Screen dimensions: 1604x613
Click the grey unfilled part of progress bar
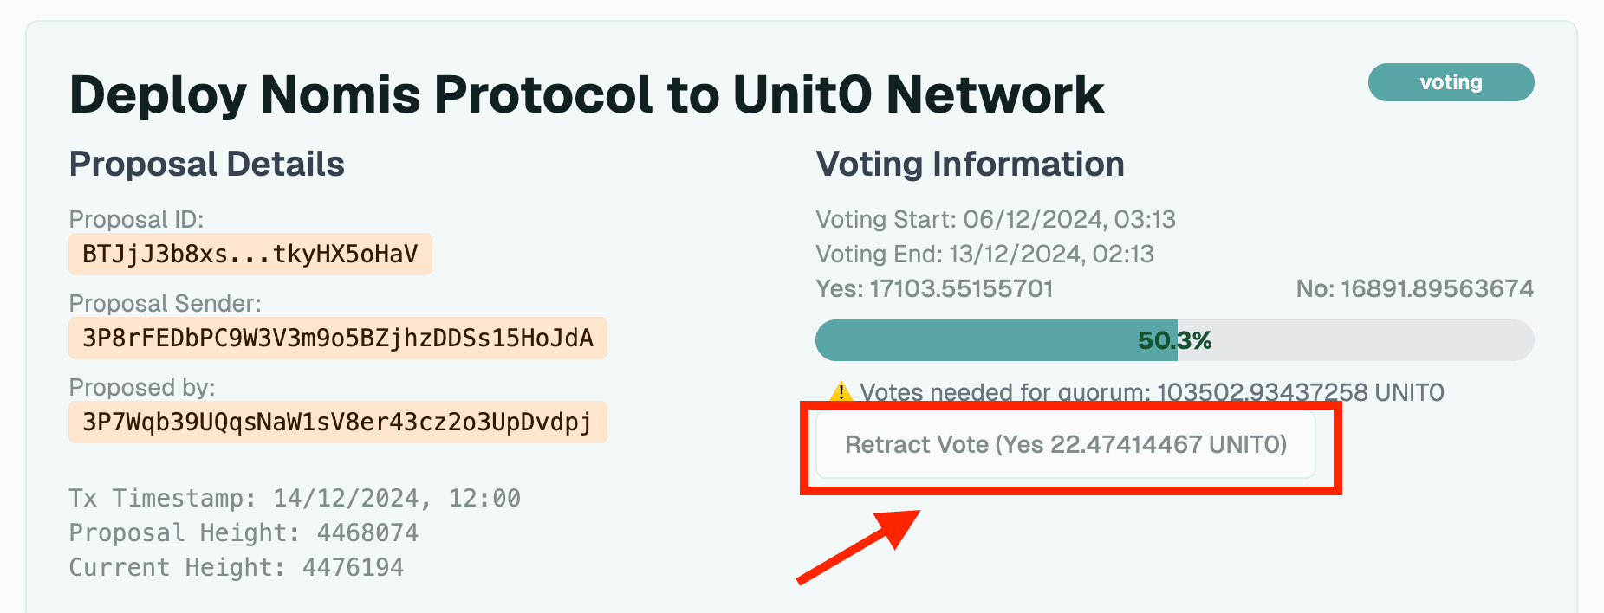point(1356,340)
